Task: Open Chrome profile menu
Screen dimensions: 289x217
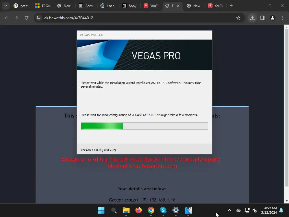Action: [x=273, y=18]
